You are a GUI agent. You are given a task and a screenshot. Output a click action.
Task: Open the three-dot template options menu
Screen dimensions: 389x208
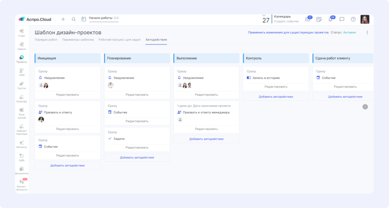[x=367, y=32]
